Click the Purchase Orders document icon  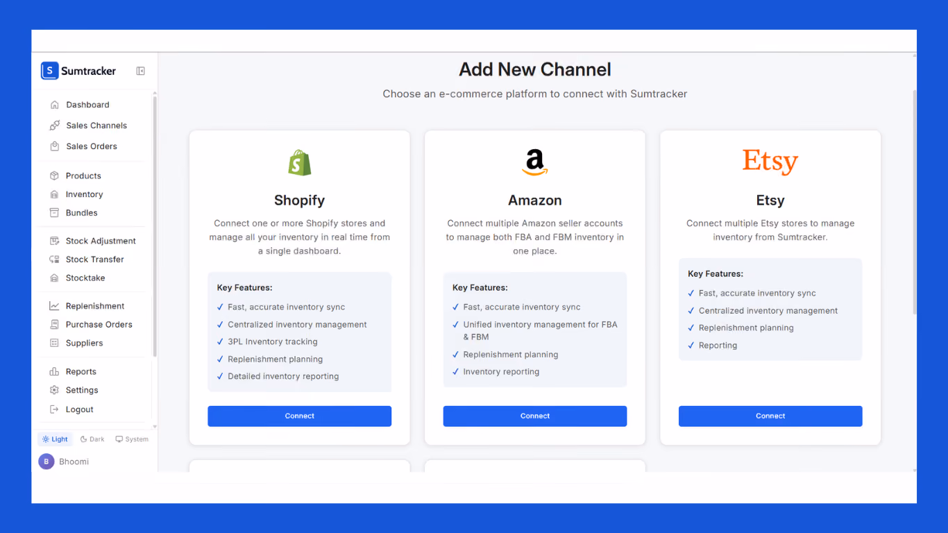[54, 325]
